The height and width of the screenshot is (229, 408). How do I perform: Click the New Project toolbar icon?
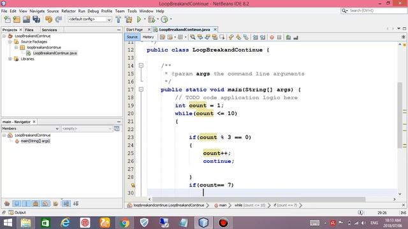pos(17,20)
